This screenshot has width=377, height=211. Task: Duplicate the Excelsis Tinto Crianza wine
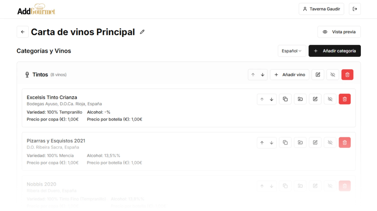(285, 99)
